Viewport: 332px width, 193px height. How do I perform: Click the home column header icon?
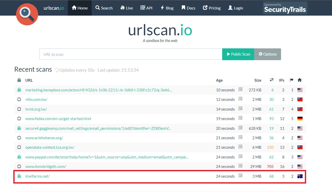pos(300,80)
